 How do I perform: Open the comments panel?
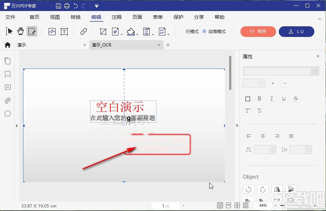click(7, 87)
